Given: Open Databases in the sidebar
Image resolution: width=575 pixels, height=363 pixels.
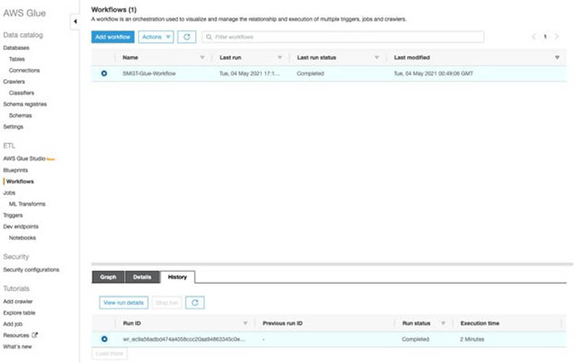Looking at the screenshot, I should click(x=16, y=47).
